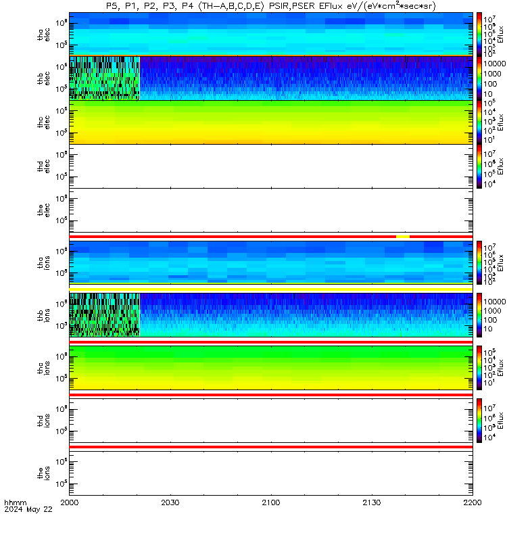The width and height of the screenshot is (507, 541).
Task: Click the 2200 time axis label
Action: (472, 502)
